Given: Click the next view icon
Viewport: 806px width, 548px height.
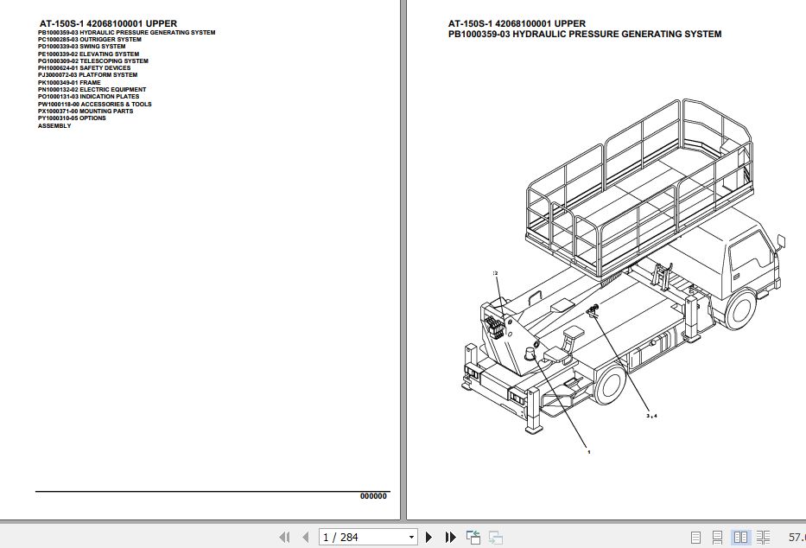Looking at the screenshot, I should [495, 537].
